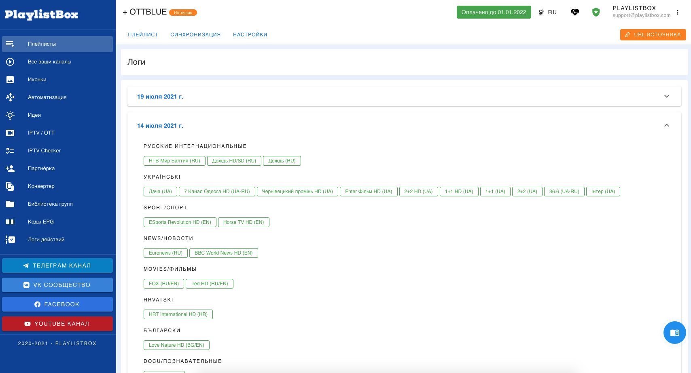This screenshot has width=691, height=373.
Task: Click the Інтер (UA) chip
Action: click(603, 192)
